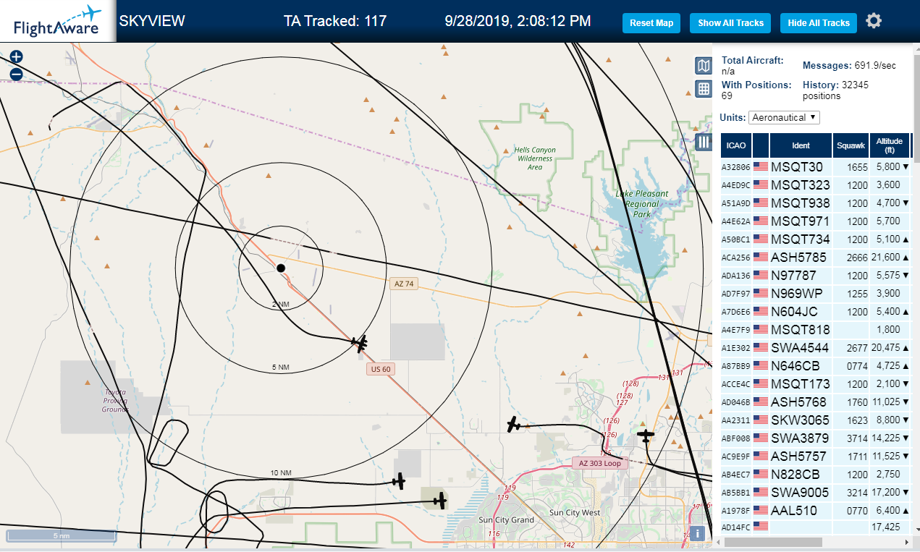Select the MSQT971 ident

[x=801, y=221]
